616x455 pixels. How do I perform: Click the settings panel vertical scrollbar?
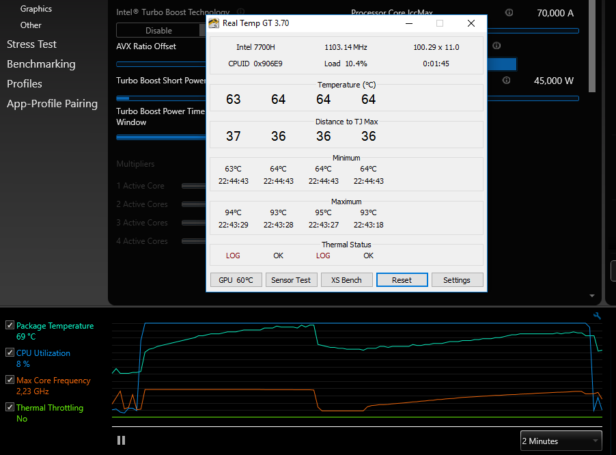(592, 46)
